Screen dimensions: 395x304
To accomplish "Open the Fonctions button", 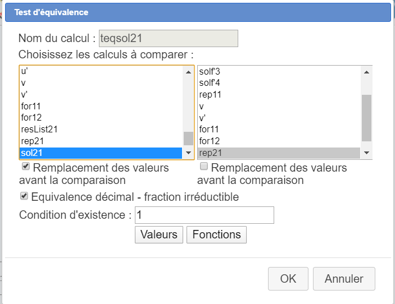I will 216,234.
